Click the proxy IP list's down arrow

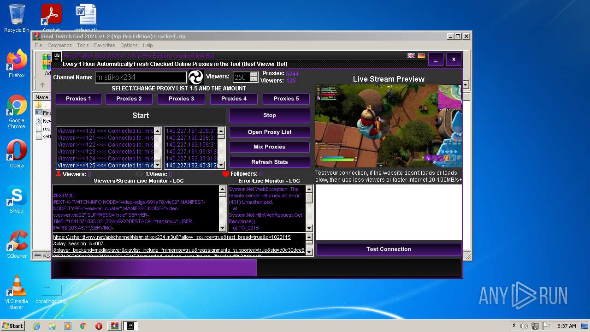221,165
